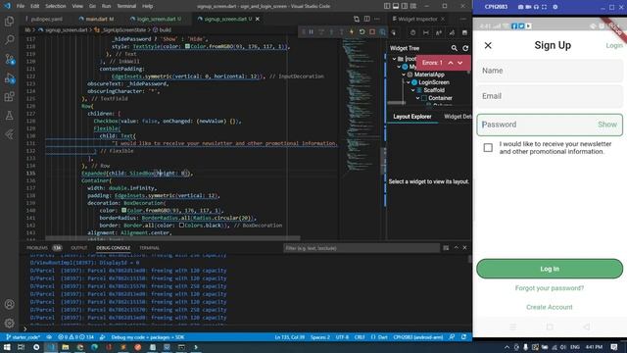Screen dimensions: 627x353
Task: Switch to the Output panel tab
Action: point(78,248)
